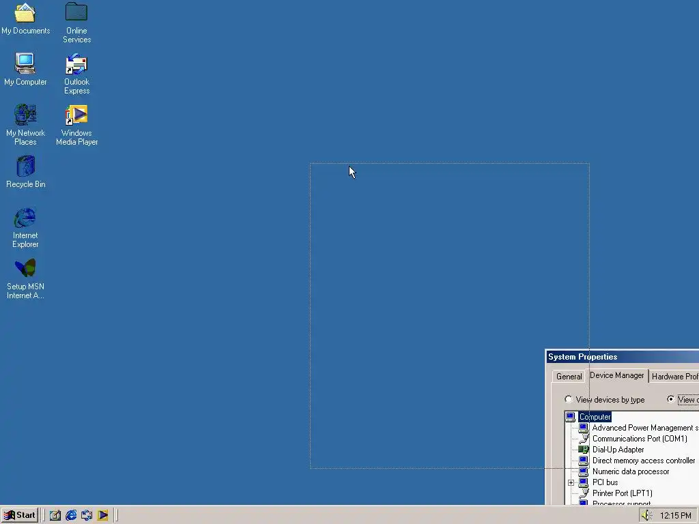Click the 12:15 PM taskbar clock

point(675,516)
